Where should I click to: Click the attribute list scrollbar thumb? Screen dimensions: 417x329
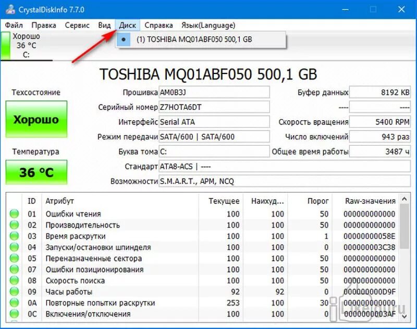404,226
